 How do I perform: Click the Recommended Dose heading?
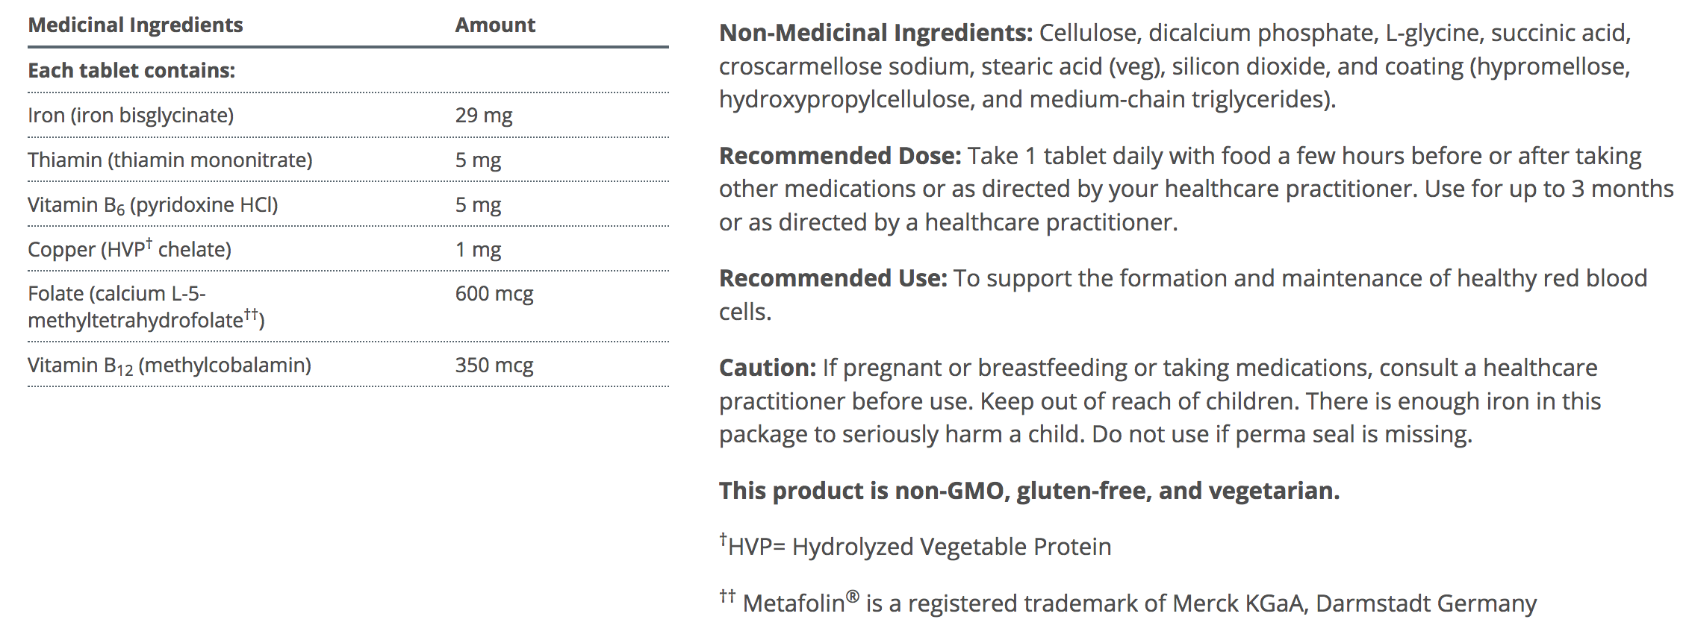click(x=839, y=157)
